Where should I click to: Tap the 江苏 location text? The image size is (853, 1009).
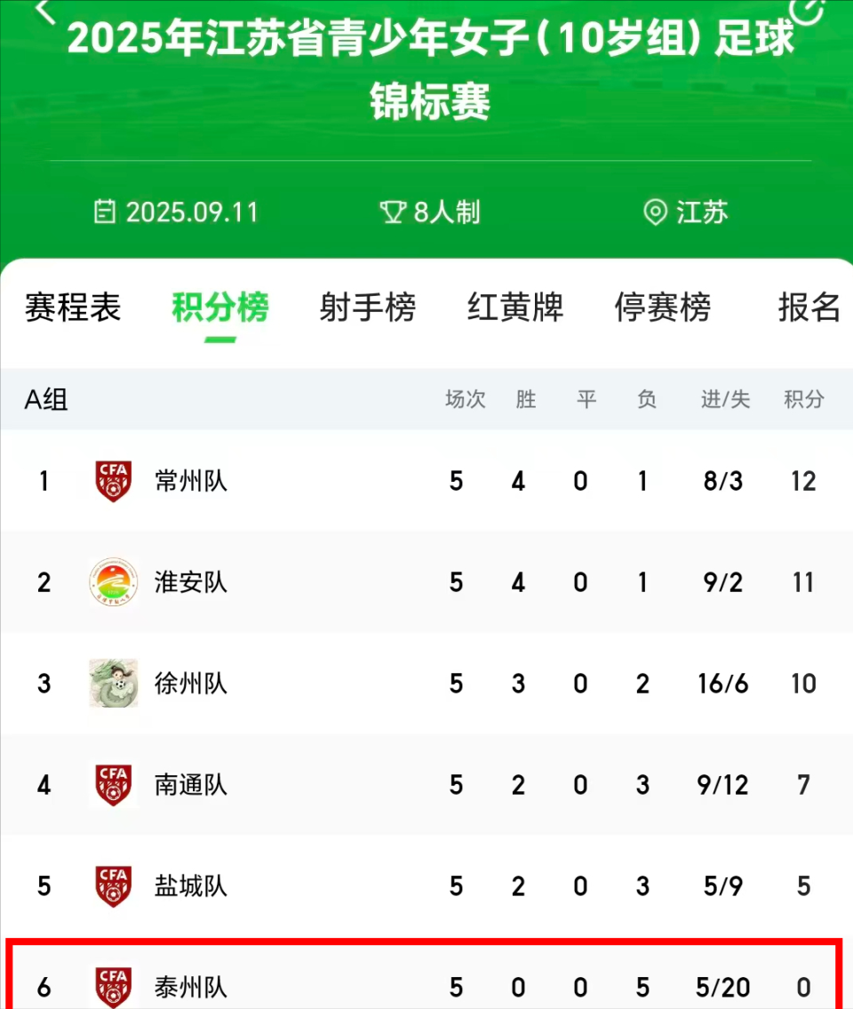pyautogui.click(x=702, y=212)
